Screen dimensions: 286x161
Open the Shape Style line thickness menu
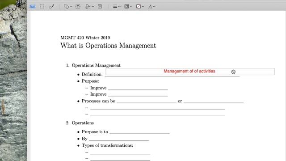[117, 7]
